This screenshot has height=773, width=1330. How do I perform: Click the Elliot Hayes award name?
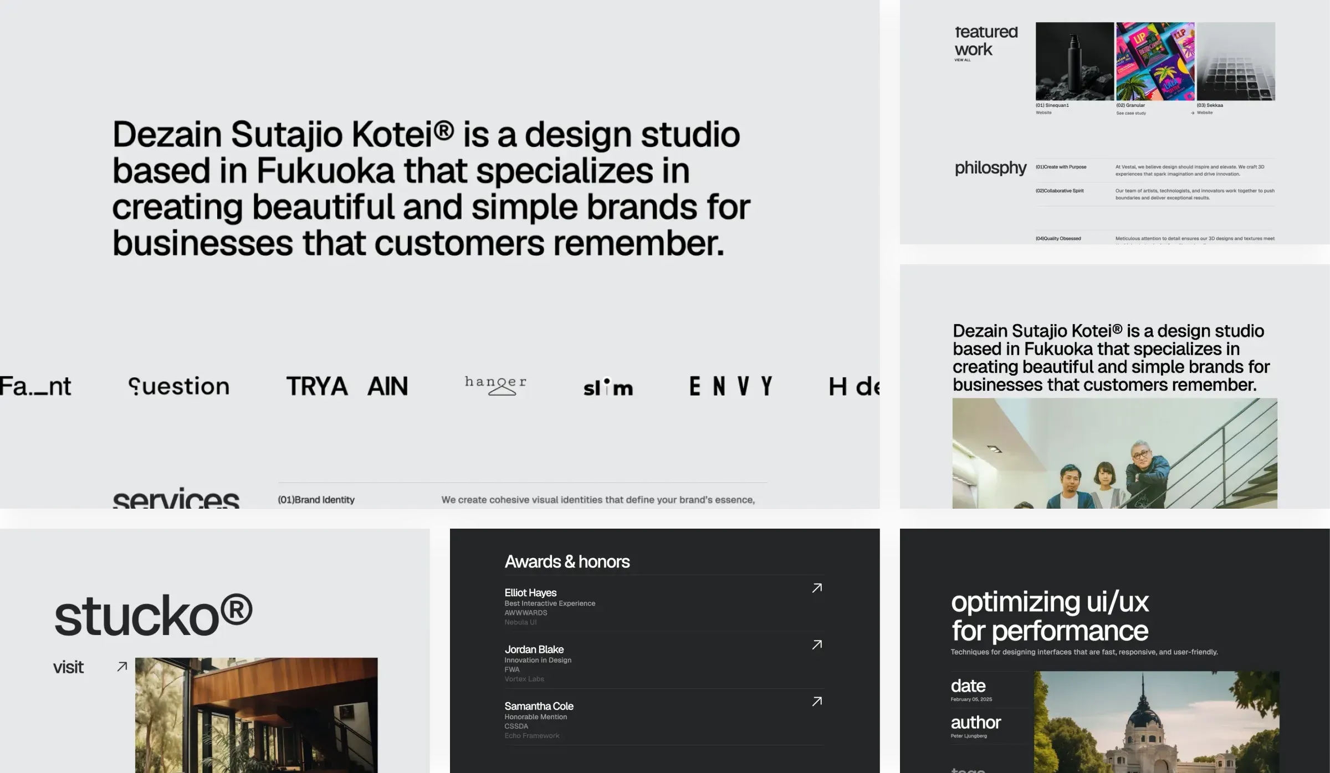coord(530,592)
